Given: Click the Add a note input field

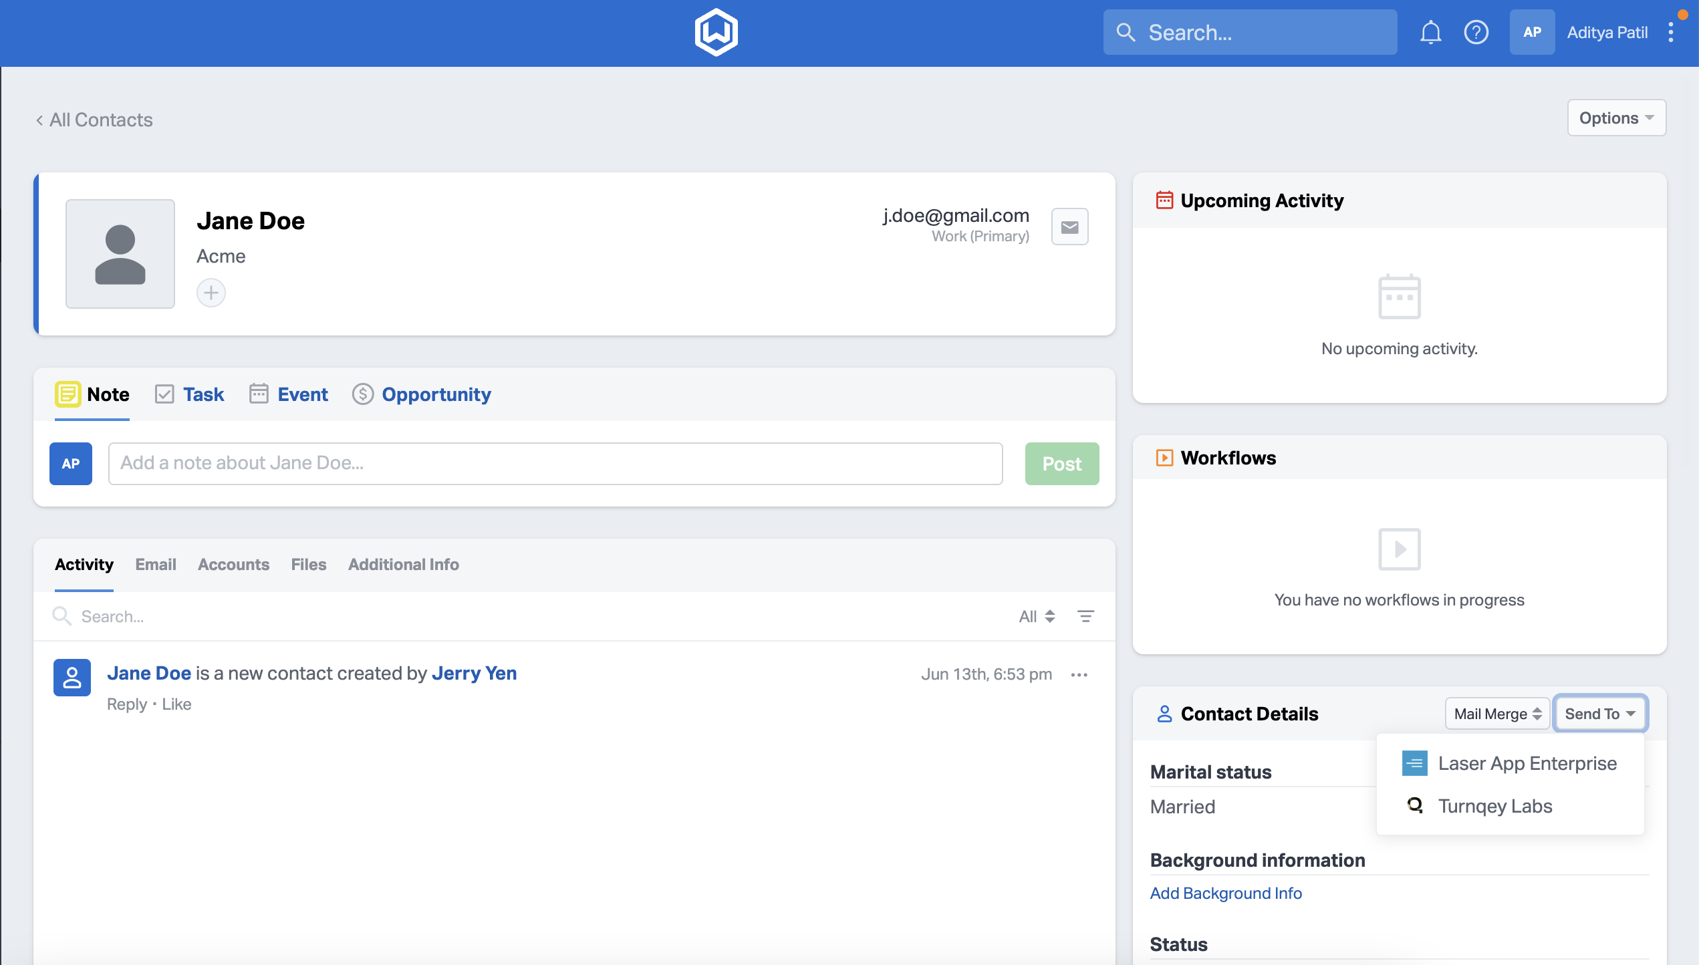Looking at the screenshot, I should [x=555, y=463].
